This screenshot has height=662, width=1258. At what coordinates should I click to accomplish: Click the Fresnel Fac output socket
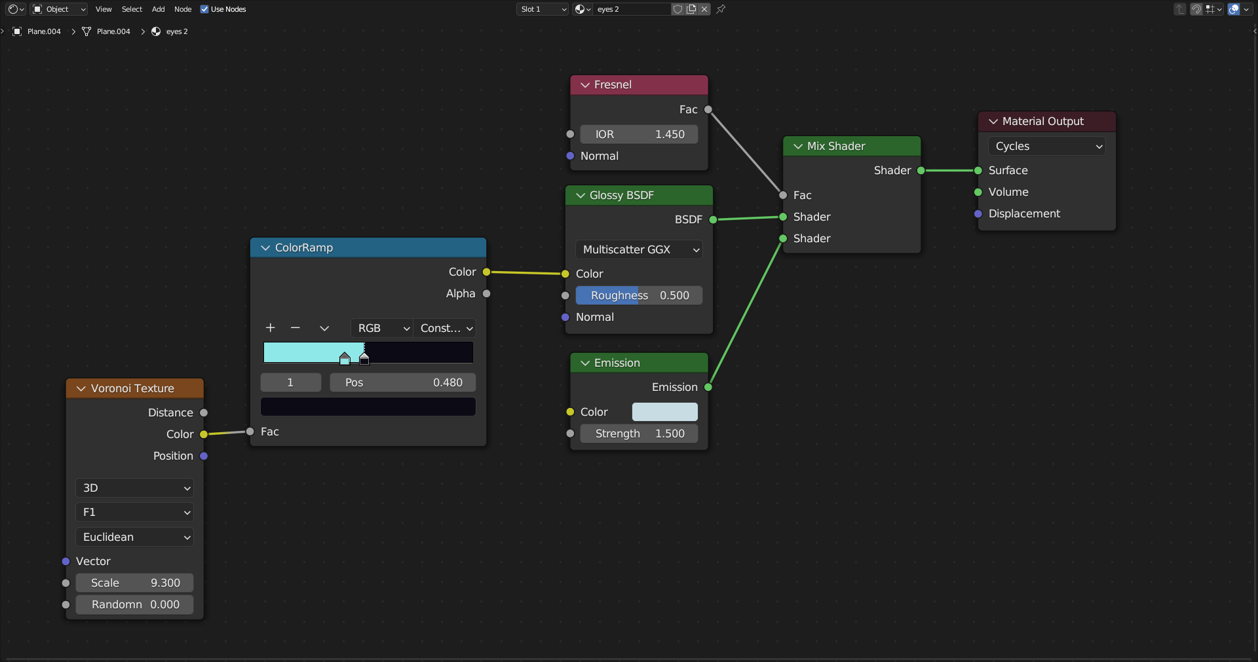pyautogui.click(x=708, y=109)
